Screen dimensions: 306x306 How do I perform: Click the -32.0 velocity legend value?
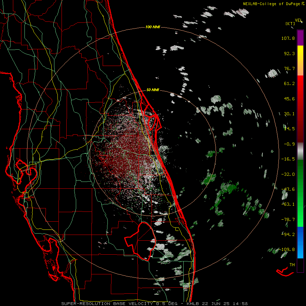(288, 174)
